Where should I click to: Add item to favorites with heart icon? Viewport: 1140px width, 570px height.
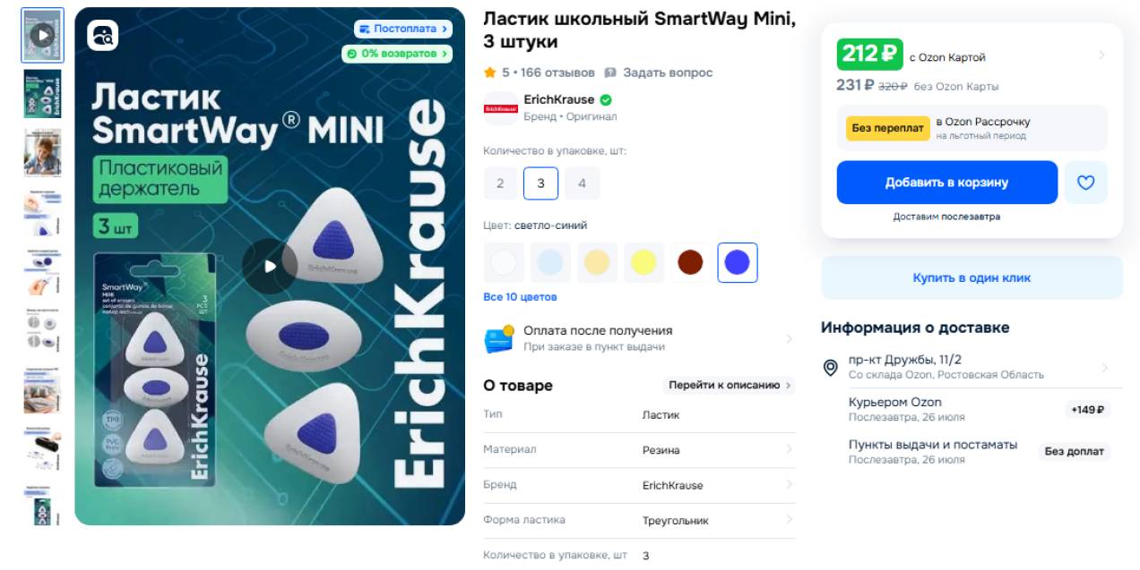click(x=1085, y=183)
